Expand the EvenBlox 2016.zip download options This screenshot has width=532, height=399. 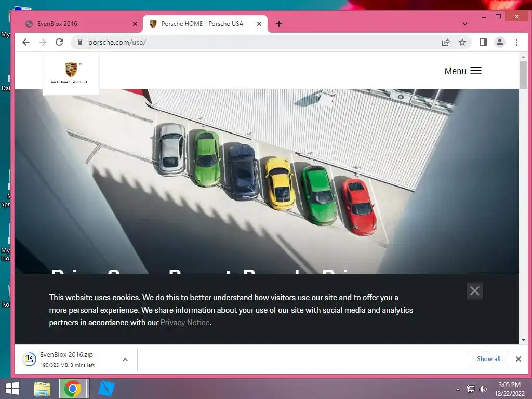coord(125,360)
